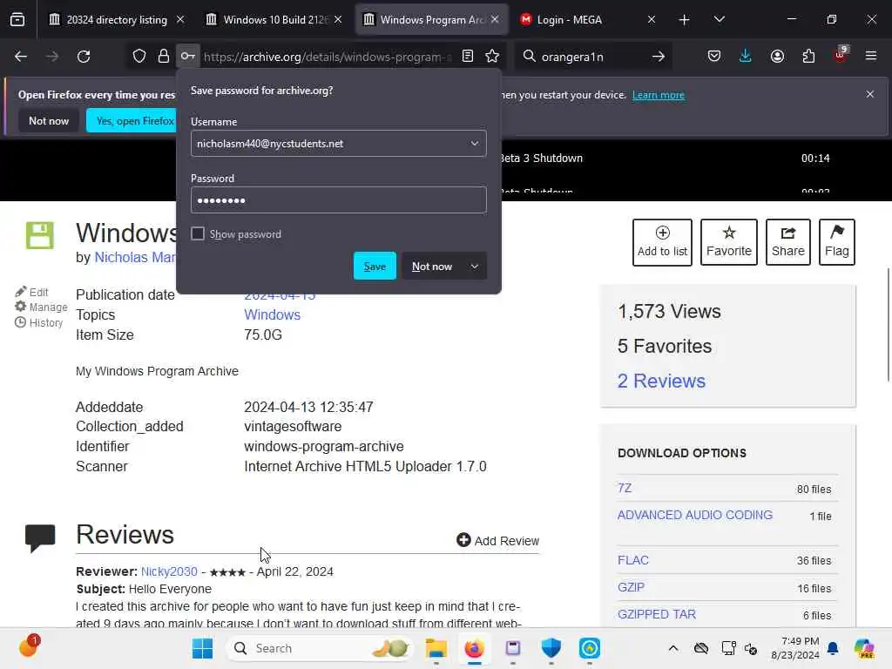892x669 pixels.
Task: Show hidden system tray icons
Action: pyautogui.click(x=673, y=648)
